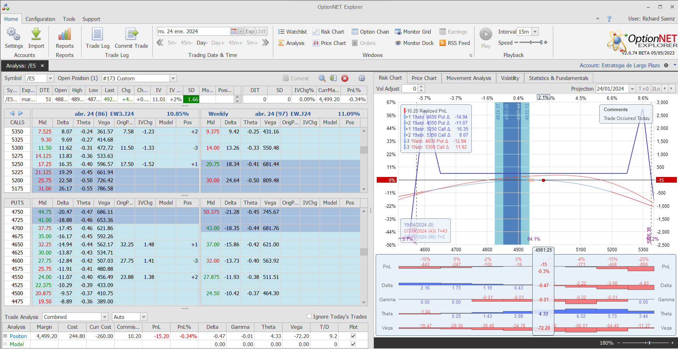The height and width of the screenshot is (349, 678).
Task: Open the Risk Chart window from ribbon
Action: pyautogui.click(x=328, y=32)
